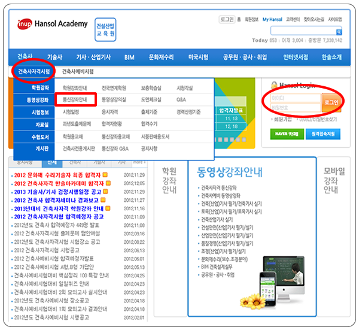Open 경력산정기준 menu item

188,112
